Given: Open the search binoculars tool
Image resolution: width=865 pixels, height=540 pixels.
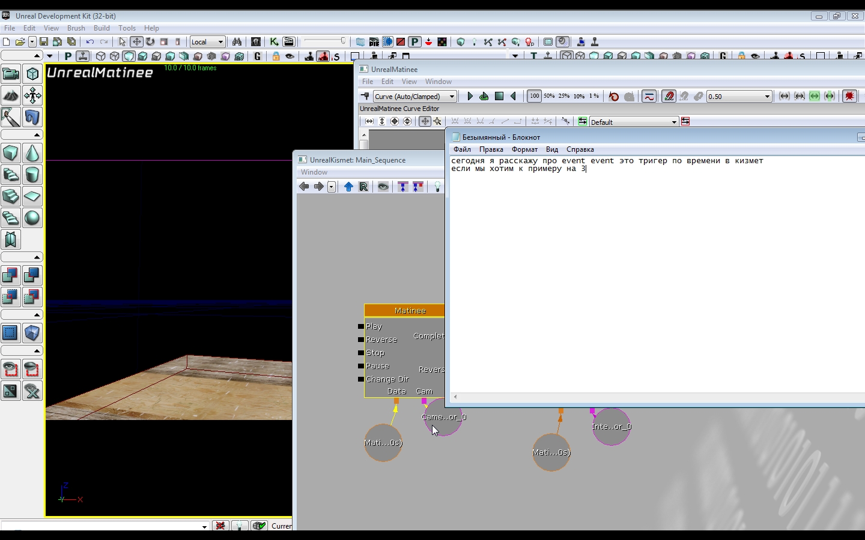Looking at the screenshot, I should click(x=237, y=42).
